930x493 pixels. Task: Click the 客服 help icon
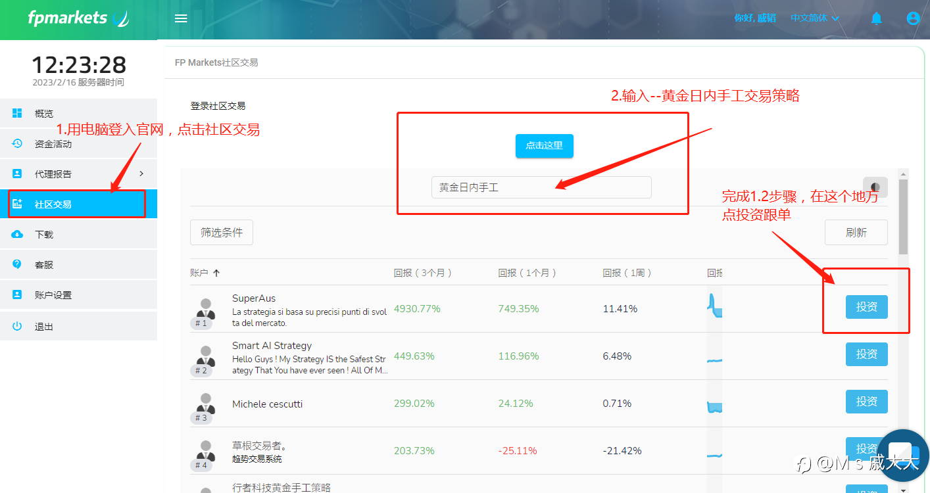pyautogui.click(x=17, y=264)
